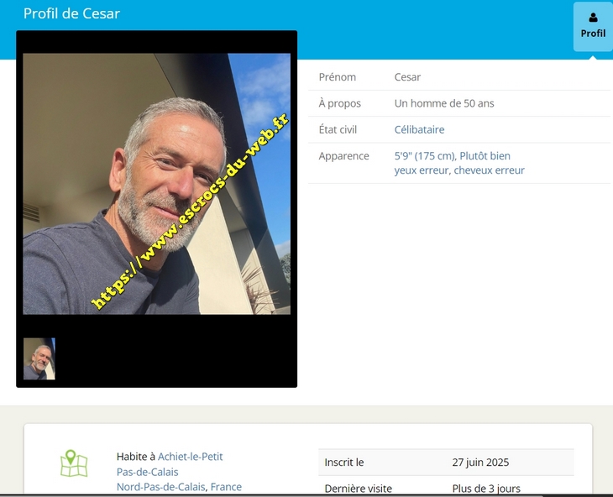Screen dimensions: 613x497
Task: Click the person icon in Profil tab
Action: pos(593,18)
